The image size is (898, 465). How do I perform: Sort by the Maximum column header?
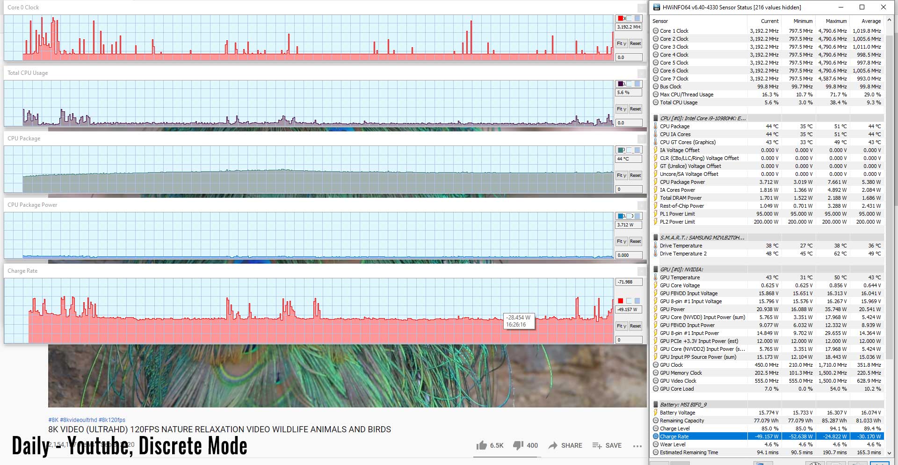836,21
